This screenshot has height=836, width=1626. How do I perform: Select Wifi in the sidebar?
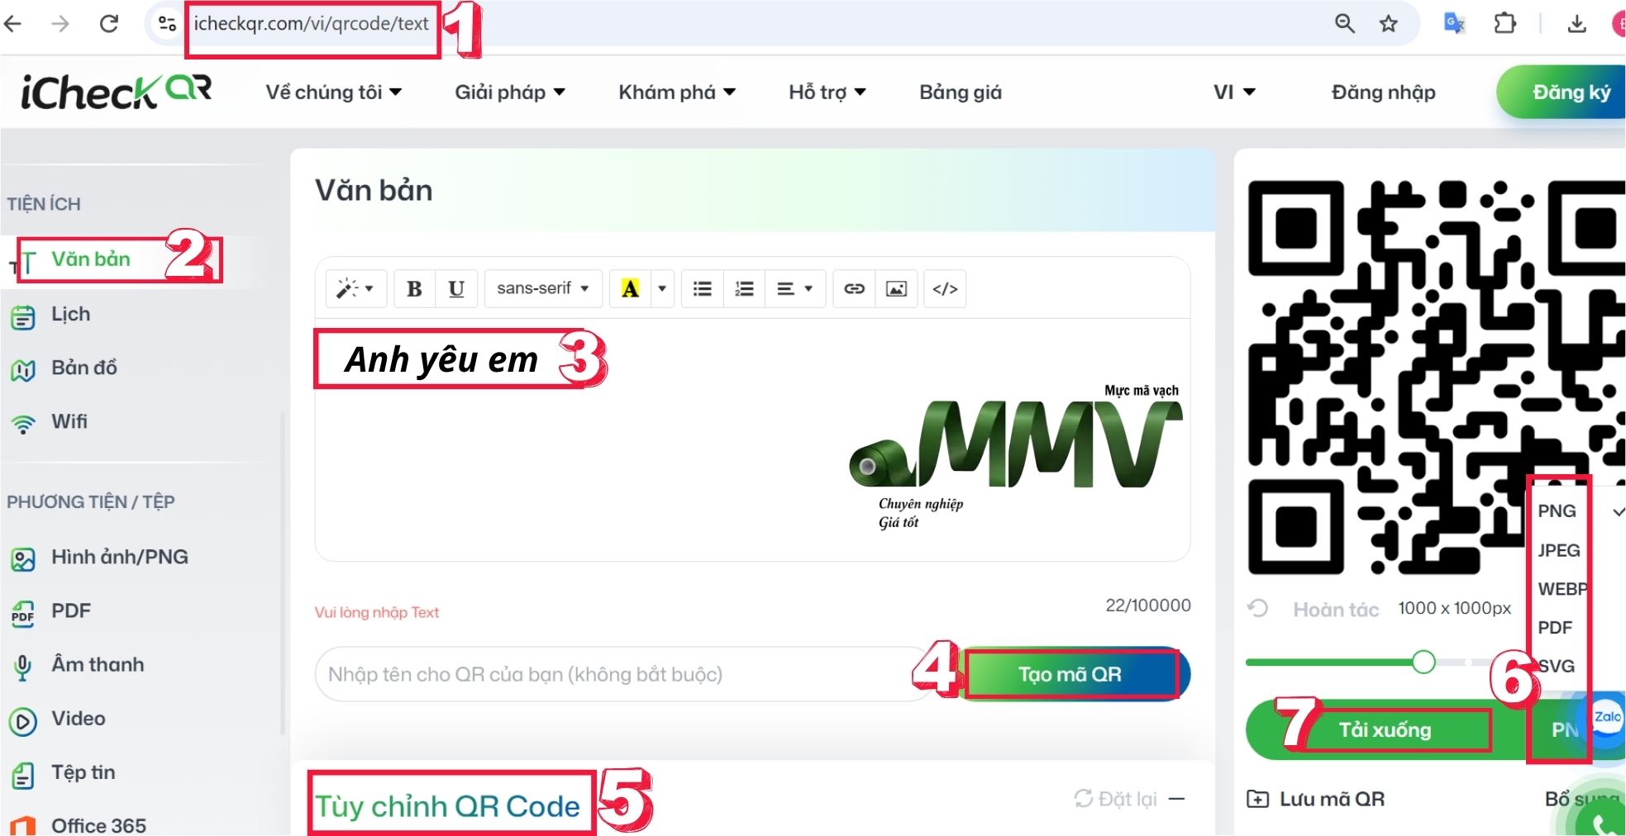69,421
